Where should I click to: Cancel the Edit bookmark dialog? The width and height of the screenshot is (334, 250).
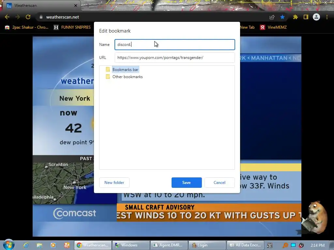tap(220, 183)
